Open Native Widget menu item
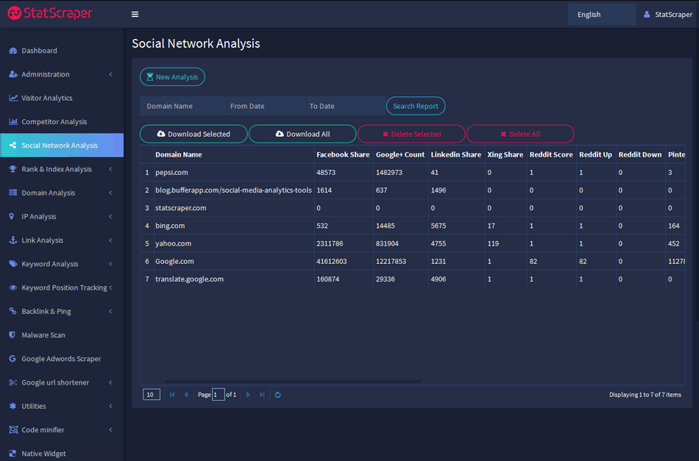699x461 pixels. [x=62, y=454]
